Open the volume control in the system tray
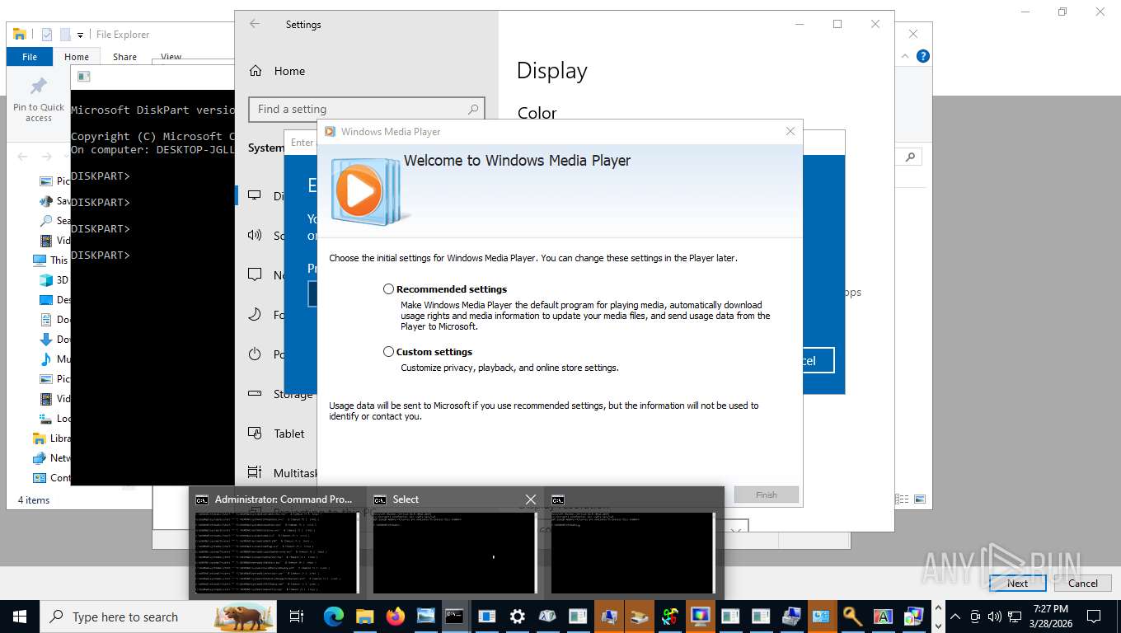This screenshot has height=633, width=1121. (x=994, y=617)
